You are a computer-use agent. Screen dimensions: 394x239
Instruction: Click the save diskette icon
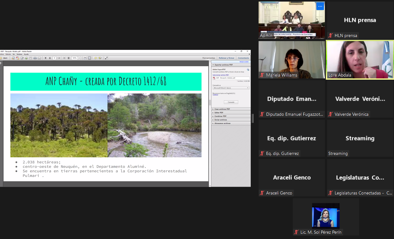[30, 58]
